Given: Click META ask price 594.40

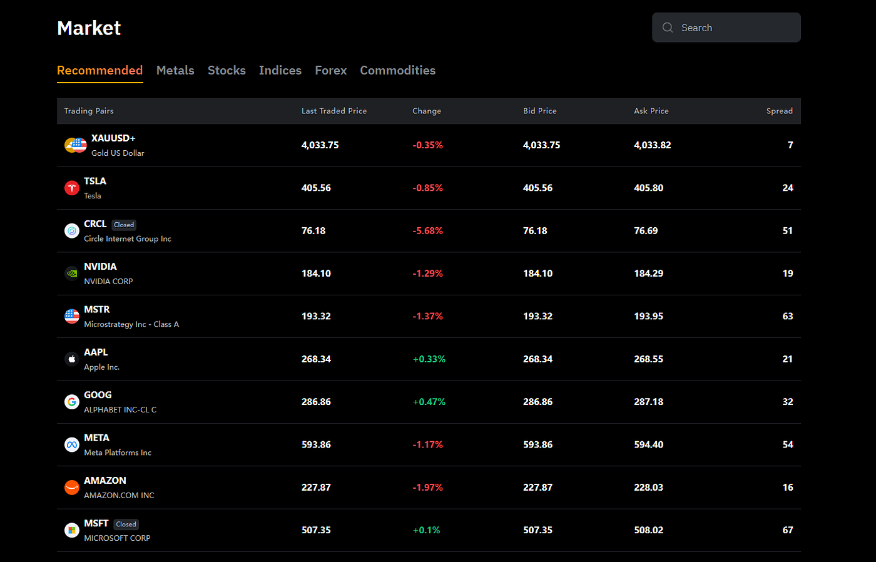Looking at the screenshot, I should click(x=649, y=445).
